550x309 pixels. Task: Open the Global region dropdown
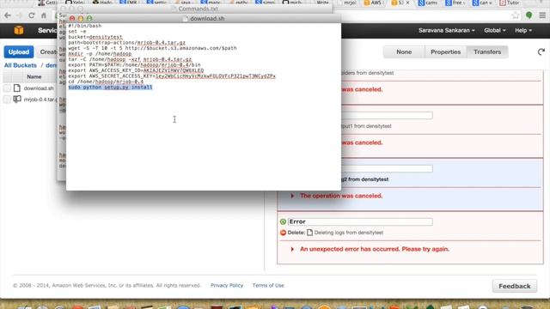(495, 31)
